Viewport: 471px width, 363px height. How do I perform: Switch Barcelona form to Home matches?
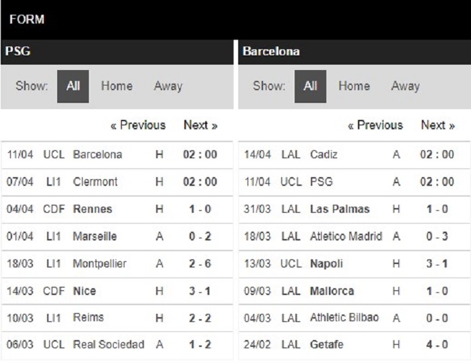[x=354, y=86]
